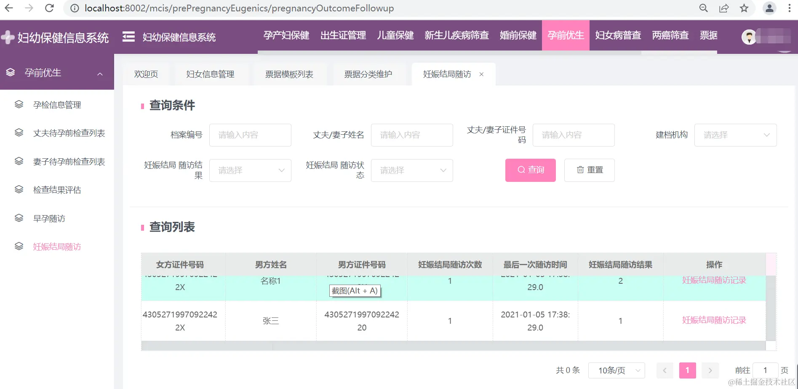This screenshot has width=798, height=389.
Task: View site information icon in address bar
Action: click(75, 8)
